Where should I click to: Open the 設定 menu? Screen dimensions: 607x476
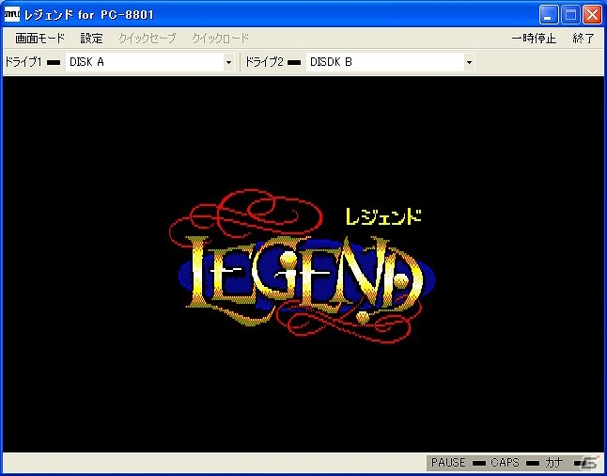pyautogui.click(x=92, y=39)
